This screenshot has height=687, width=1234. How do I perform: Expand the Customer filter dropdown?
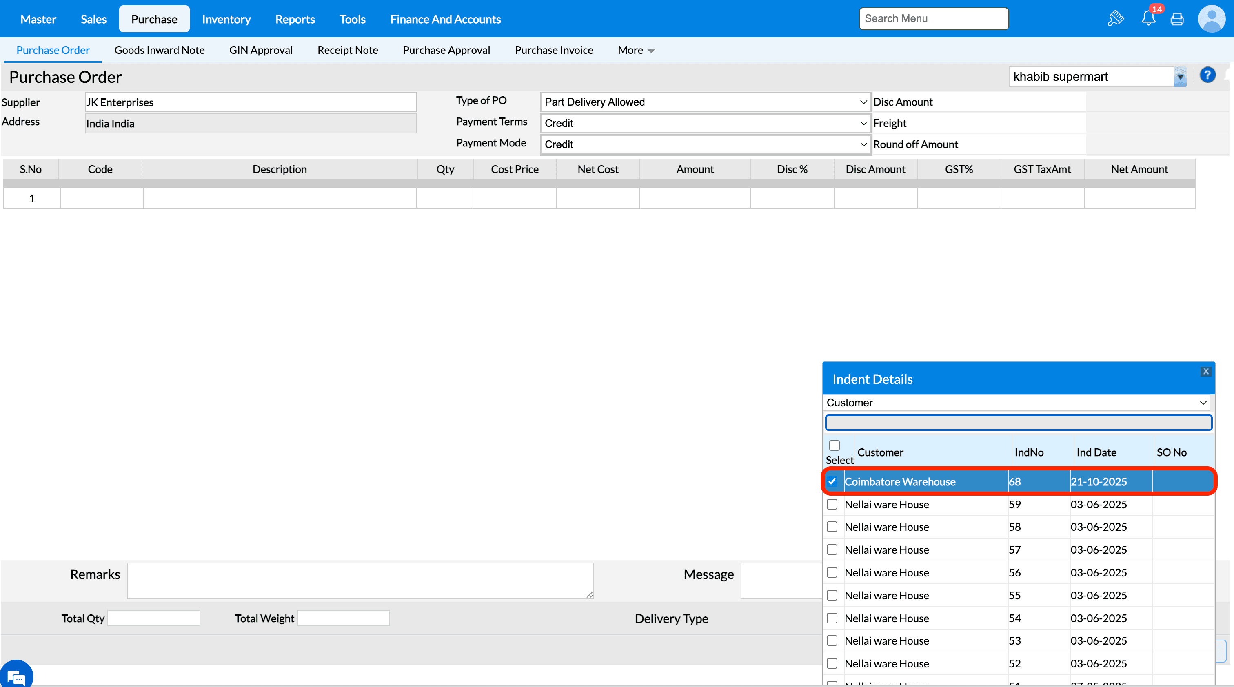tap(1016, 403)
